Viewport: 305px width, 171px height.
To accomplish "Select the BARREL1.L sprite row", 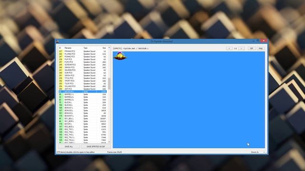I will click(x=82, y=94).
